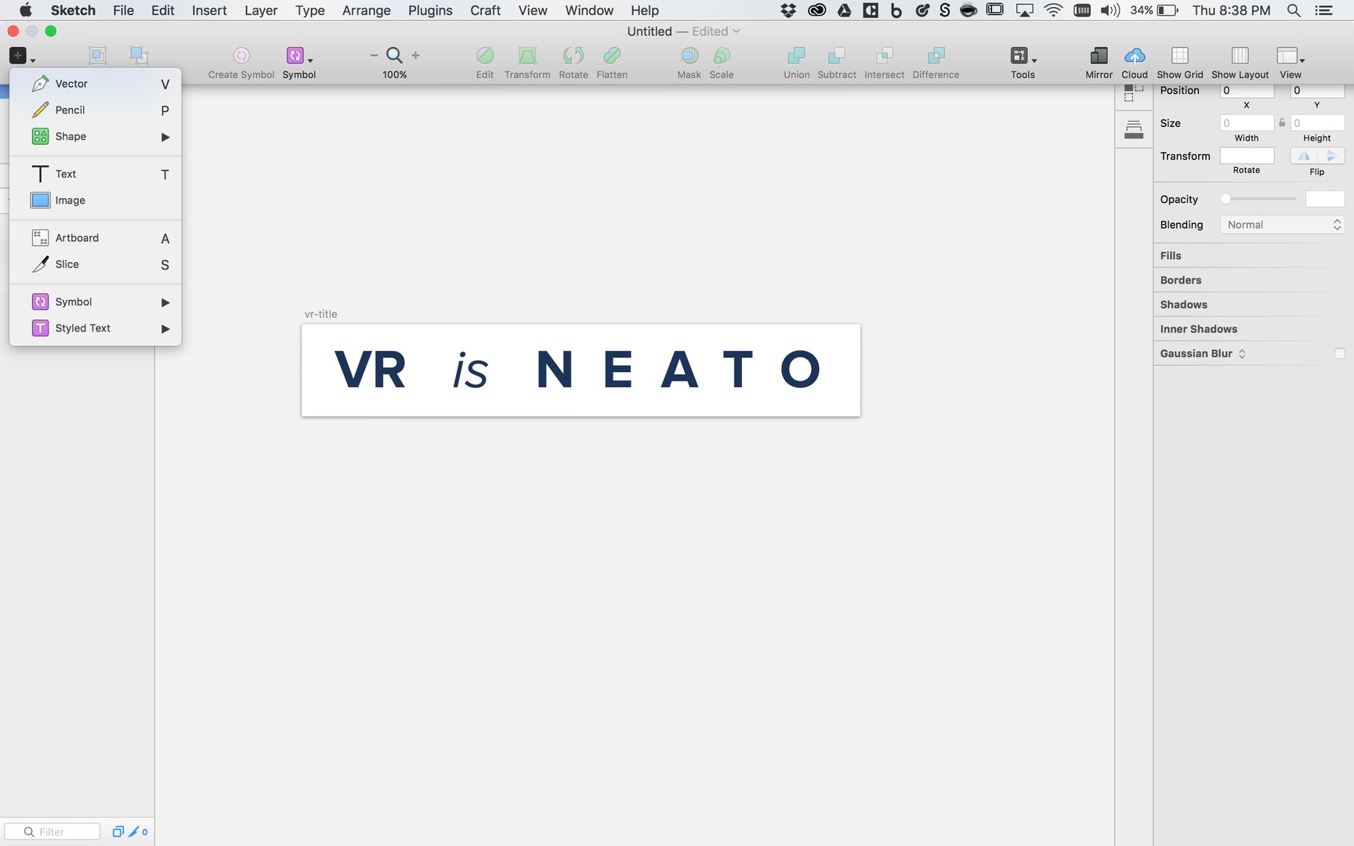Open the Plugins menu
The height and width of the screenshot is (846, 1354).
pyautogui.click(x=430, y=10)
